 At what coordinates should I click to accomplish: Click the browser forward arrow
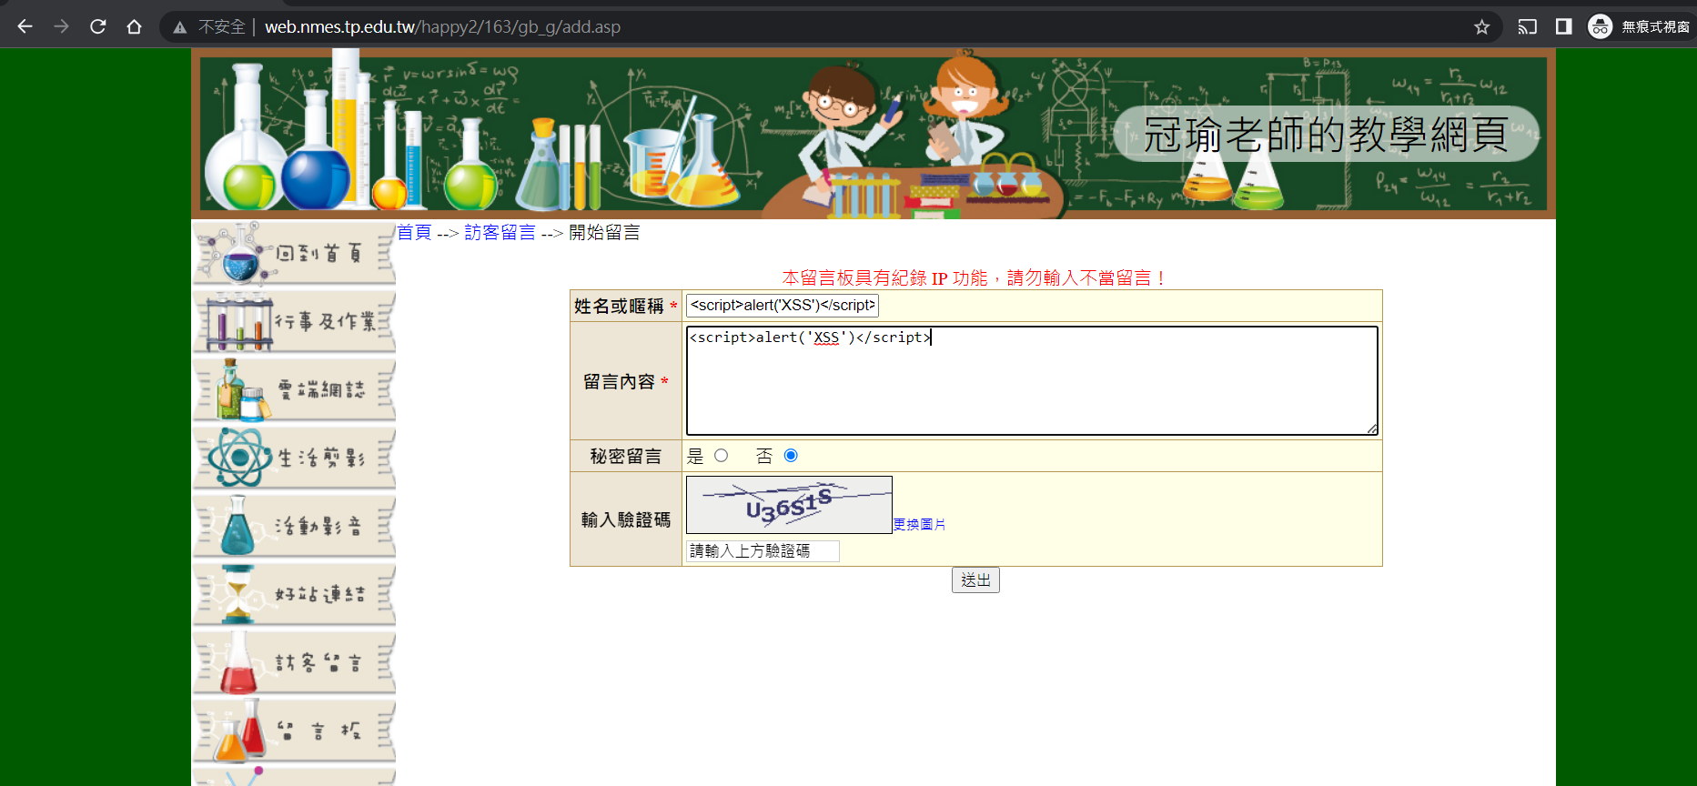pos(61,26)
